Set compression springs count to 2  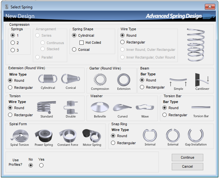13,43
